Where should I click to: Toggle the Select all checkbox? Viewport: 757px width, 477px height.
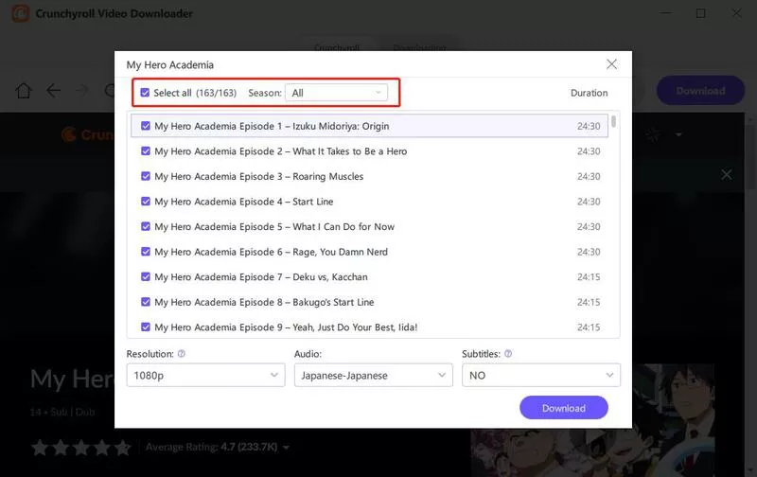point(145,93)
